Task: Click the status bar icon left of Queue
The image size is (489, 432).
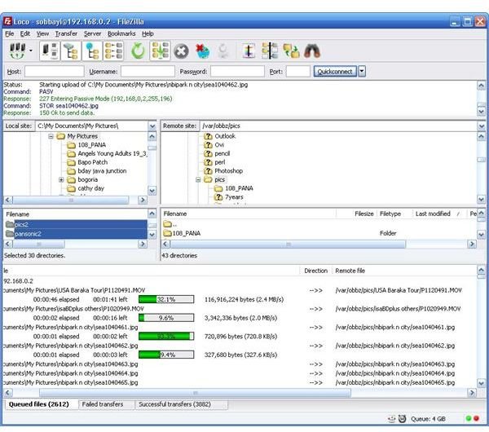Action: pyautogui.click(x=402, y=419)
